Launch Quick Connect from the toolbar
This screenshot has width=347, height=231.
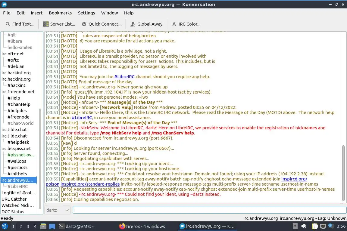(x=102, y=24)
